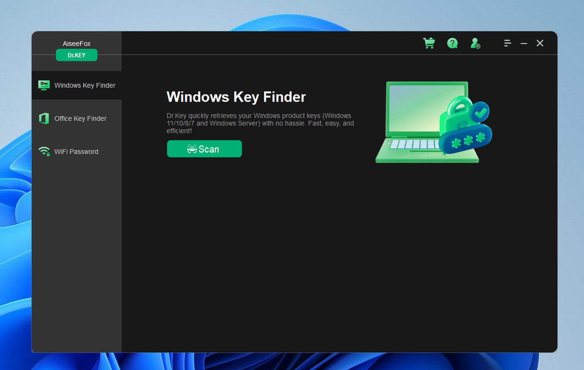Open account sign-up from the top toolbar
This screenshot has height=370, width=584.
475,43
